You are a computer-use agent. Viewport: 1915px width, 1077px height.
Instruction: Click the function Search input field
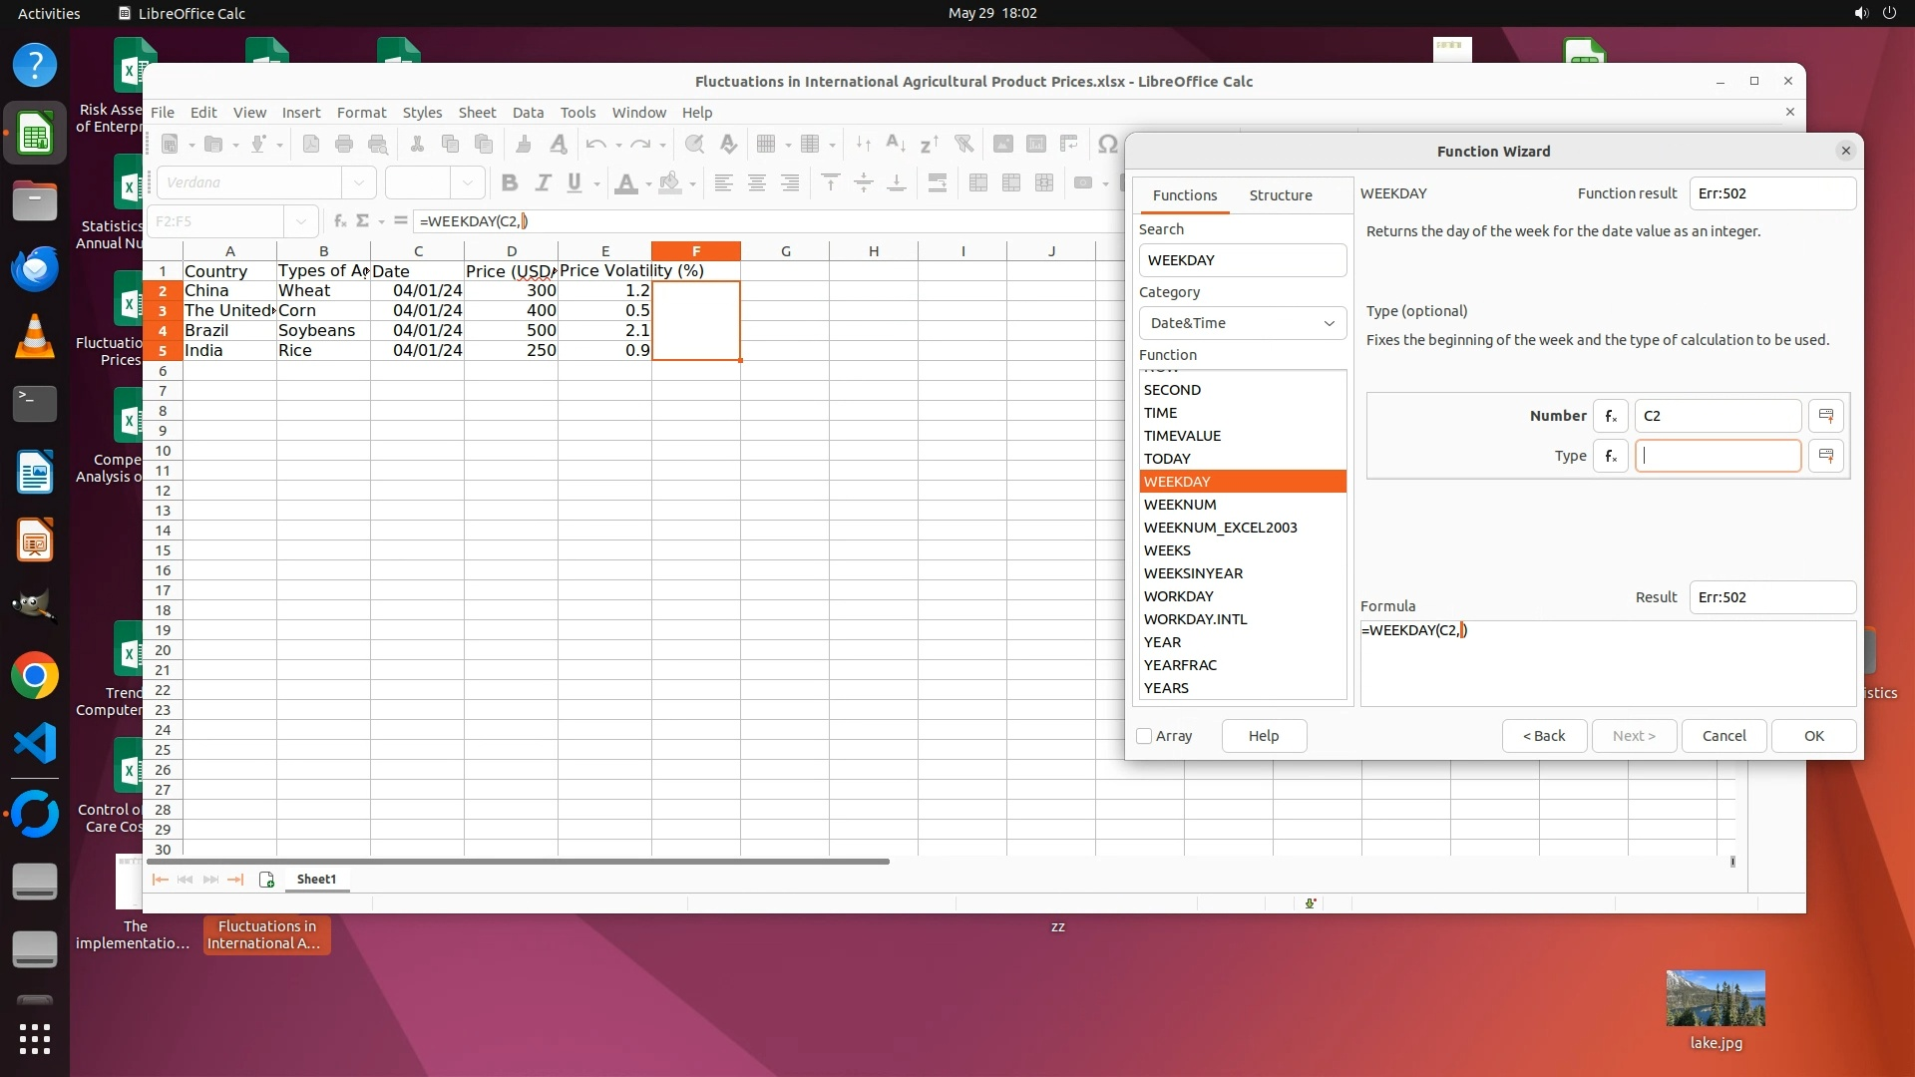[1242, 260]
